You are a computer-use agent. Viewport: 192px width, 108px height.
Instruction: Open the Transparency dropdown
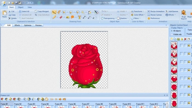pos(109,18)
